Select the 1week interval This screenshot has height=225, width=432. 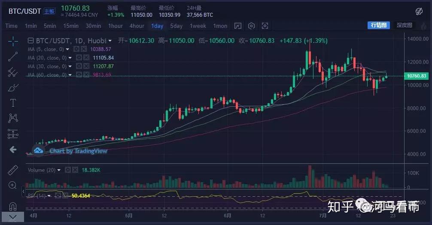click(x=198, y=26)
